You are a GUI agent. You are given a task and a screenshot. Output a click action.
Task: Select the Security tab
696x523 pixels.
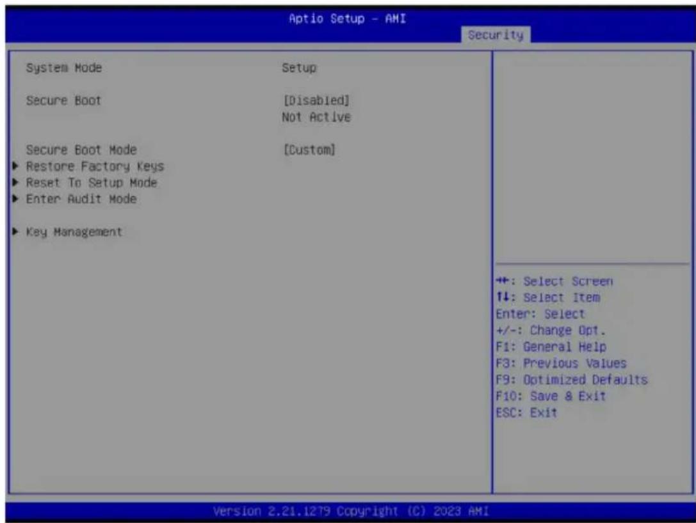coord(496,35)
